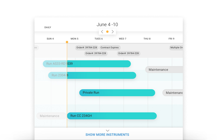Viewport: 217px width, 140px height.
Task: Select the TUES 6 day header
Action: pyautogui.click(x=98, y=39)
